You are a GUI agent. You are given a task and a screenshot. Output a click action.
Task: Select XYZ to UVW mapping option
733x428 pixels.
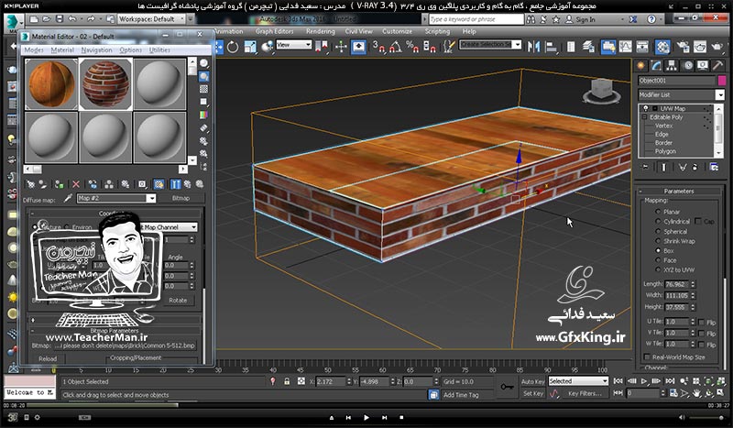coord(658,269)
